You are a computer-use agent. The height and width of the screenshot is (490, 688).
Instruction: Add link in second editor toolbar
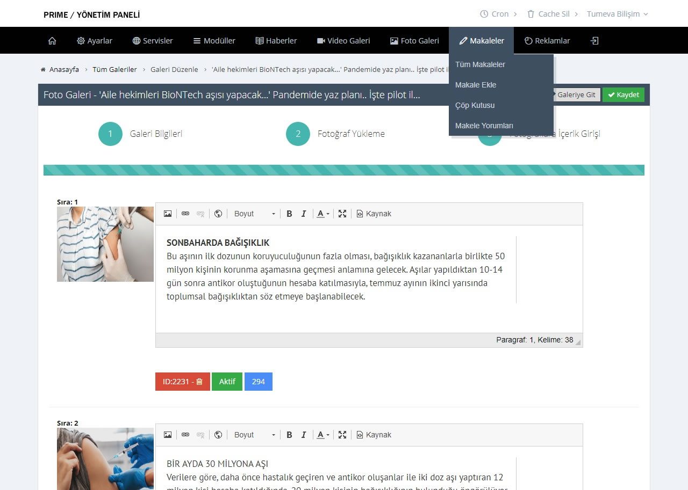(x=185, y=435)
